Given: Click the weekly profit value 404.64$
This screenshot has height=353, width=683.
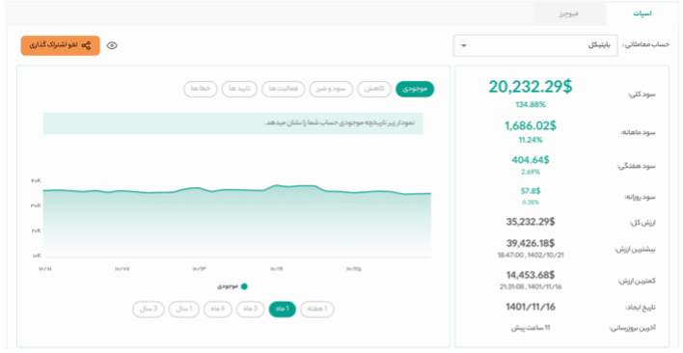Looking at the screenshot, I should 531,160.
